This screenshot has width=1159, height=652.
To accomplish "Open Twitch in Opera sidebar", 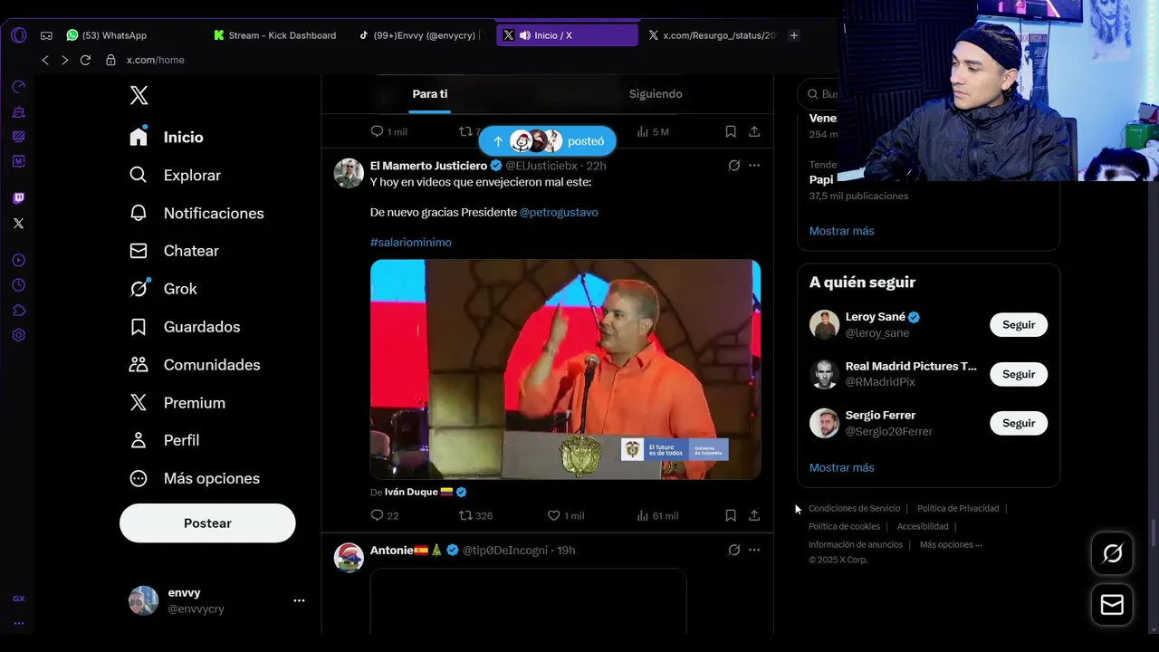I will (18, 198).
